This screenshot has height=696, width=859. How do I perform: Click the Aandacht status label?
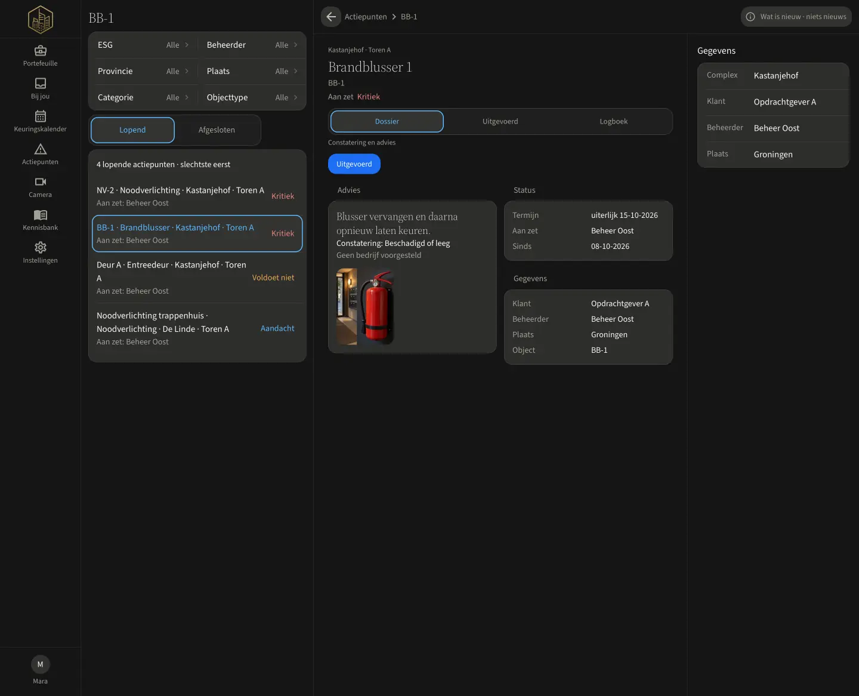pyautogui.click(x=277, y=328)
